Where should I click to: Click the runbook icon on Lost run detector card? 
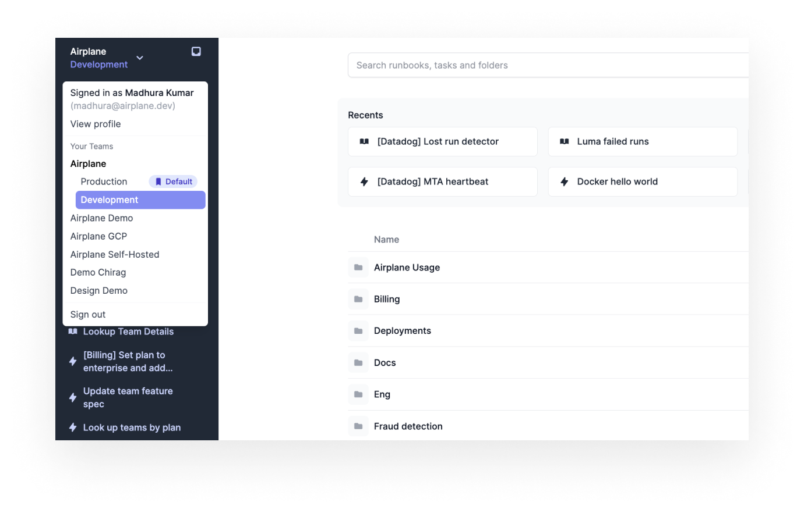coord(364,141)
